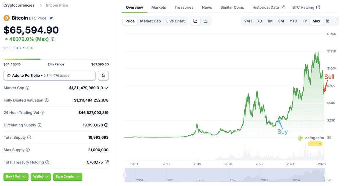Viewport: 349px width, 186px height.
Task: Open the Markets tab
Action: tap(159, 7)
